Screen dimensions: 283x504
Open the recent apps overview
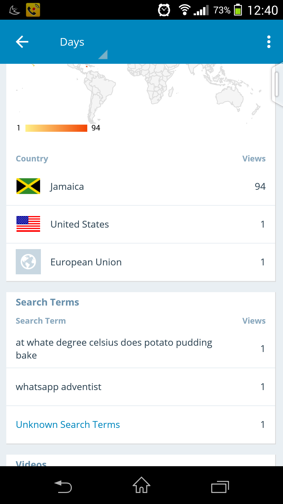point(220,487)
